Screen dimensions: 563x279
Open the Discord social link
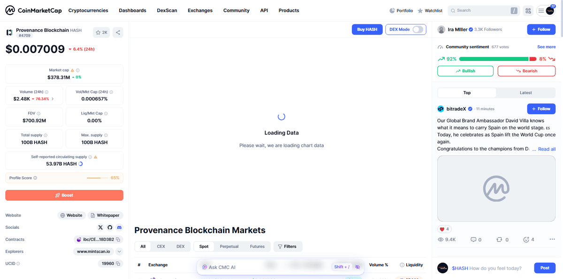(x=119, y=227)
